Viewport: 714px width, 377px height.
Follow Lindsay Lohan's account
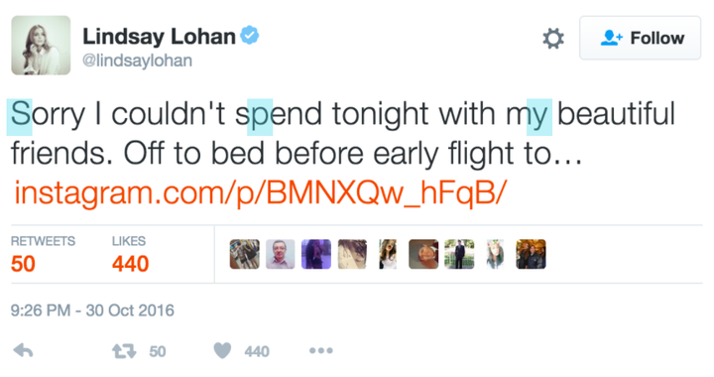pos(641,38)
